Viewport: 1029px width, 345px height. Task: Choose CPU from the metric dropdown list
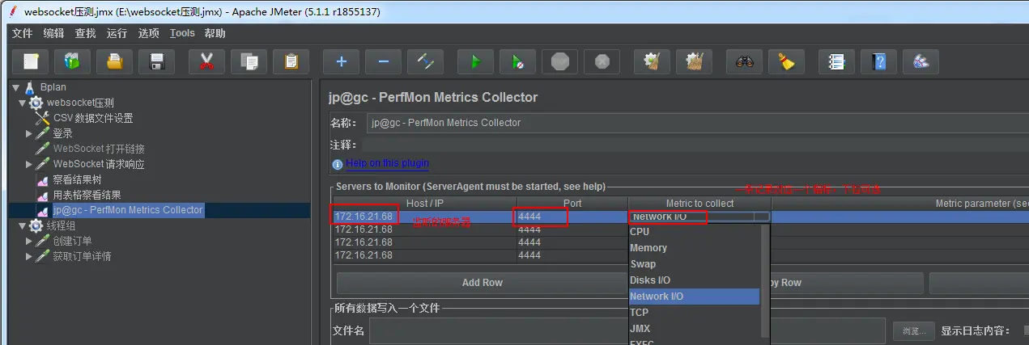694,232
